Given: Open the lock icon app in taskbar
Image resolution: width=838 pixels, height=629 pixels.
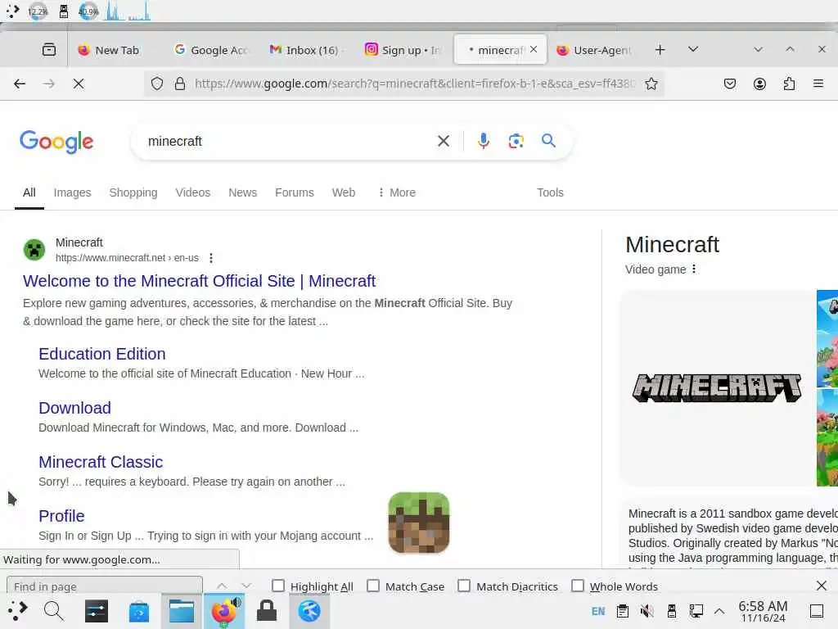Looking at the screenshot, I should point(266,610).
